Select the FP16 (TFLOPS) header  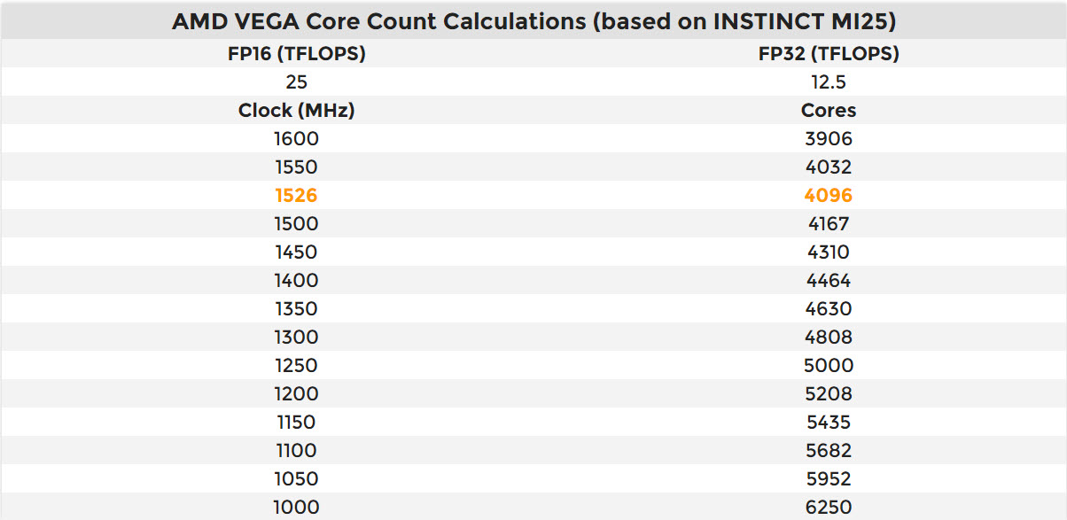(296, 54)
